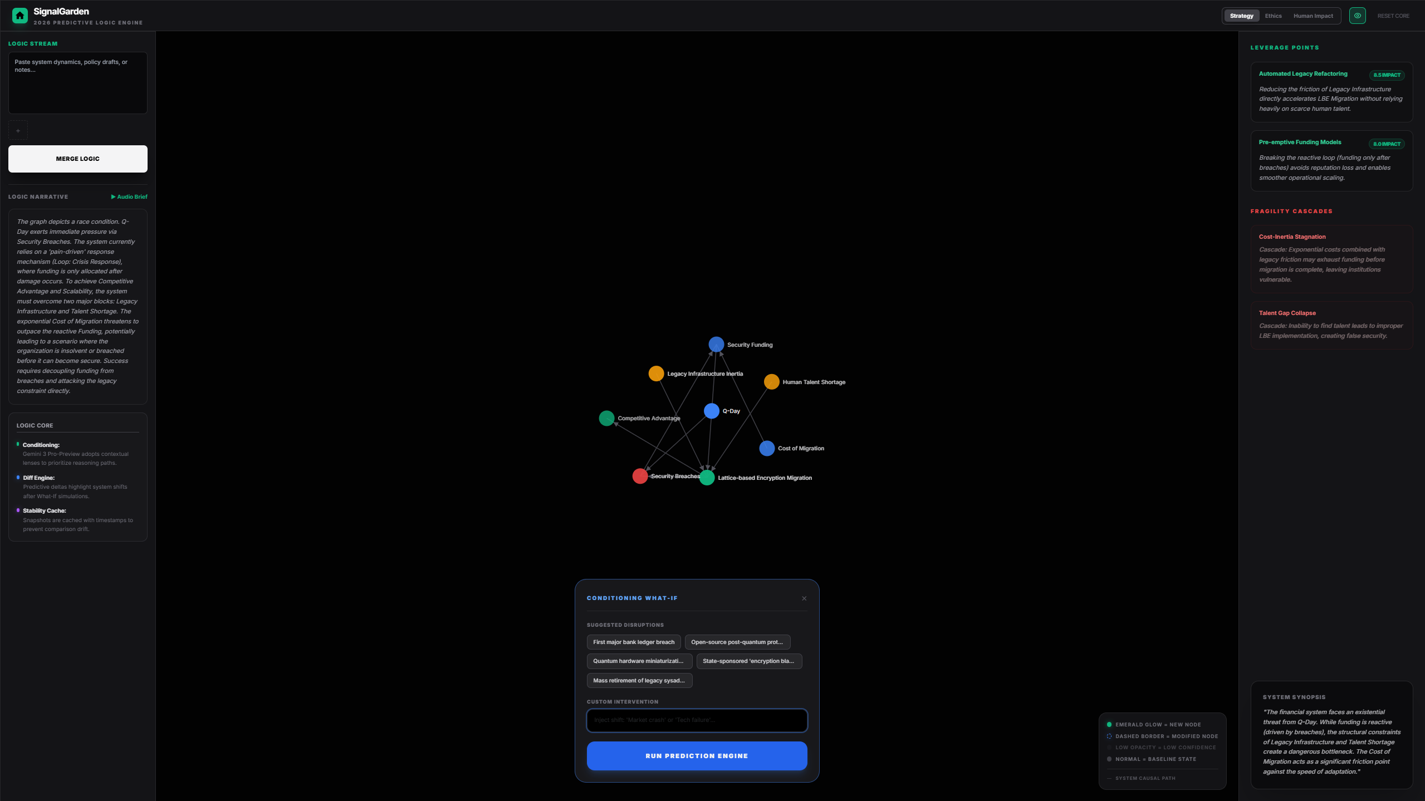Play the Audio Brief
This screenshot has height=801, width=1425.
click(x=129, y=196)
